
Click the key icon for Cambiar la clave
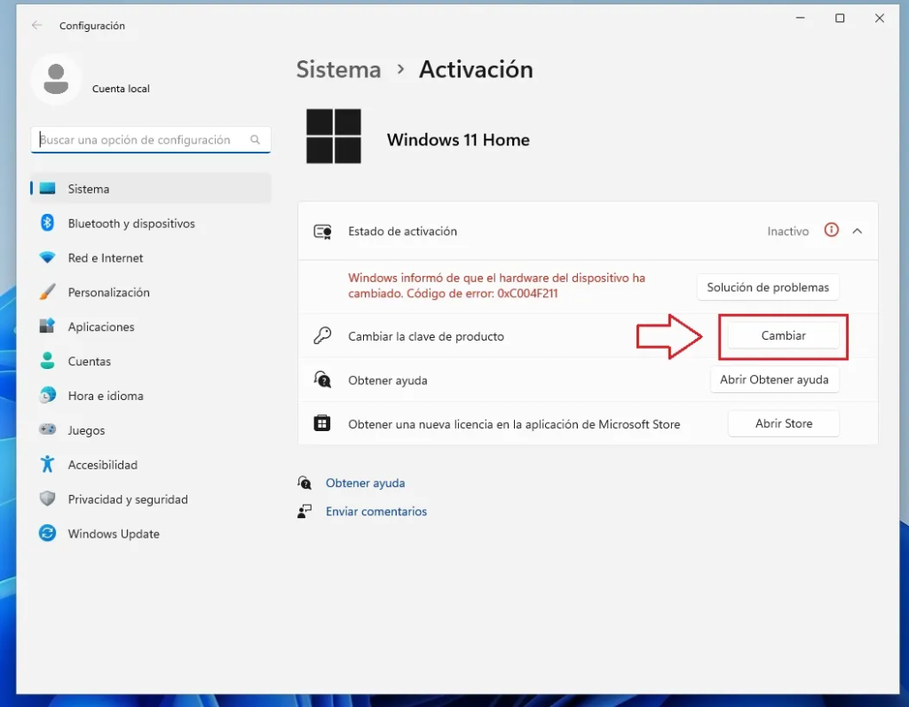point(322,335)
